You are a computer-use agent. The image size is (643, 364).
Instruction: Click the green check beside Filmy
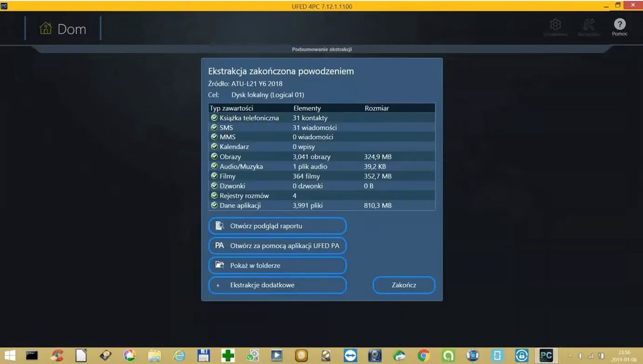[214, 176]
